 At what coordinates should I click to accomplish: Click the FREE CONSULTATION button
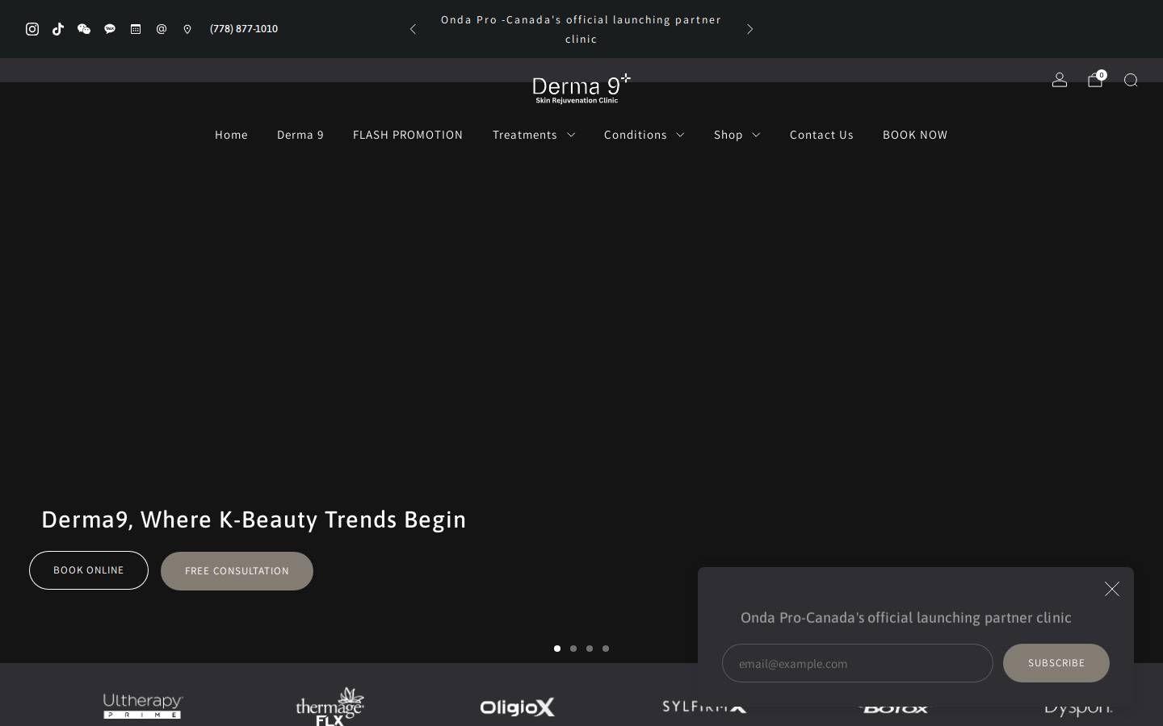tap(237, 571)
